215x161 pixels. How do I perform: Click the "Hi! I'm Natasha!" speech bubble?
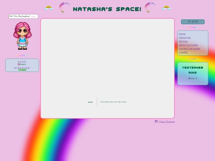(23, 16)
